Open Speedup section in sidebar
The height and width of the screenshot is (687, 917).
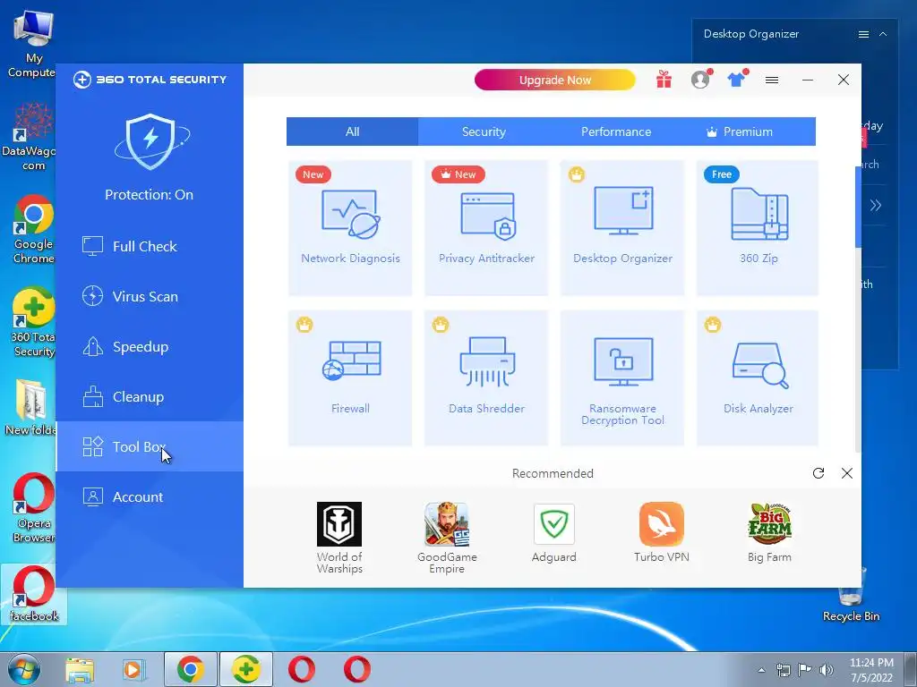click(x=150, y=347)
